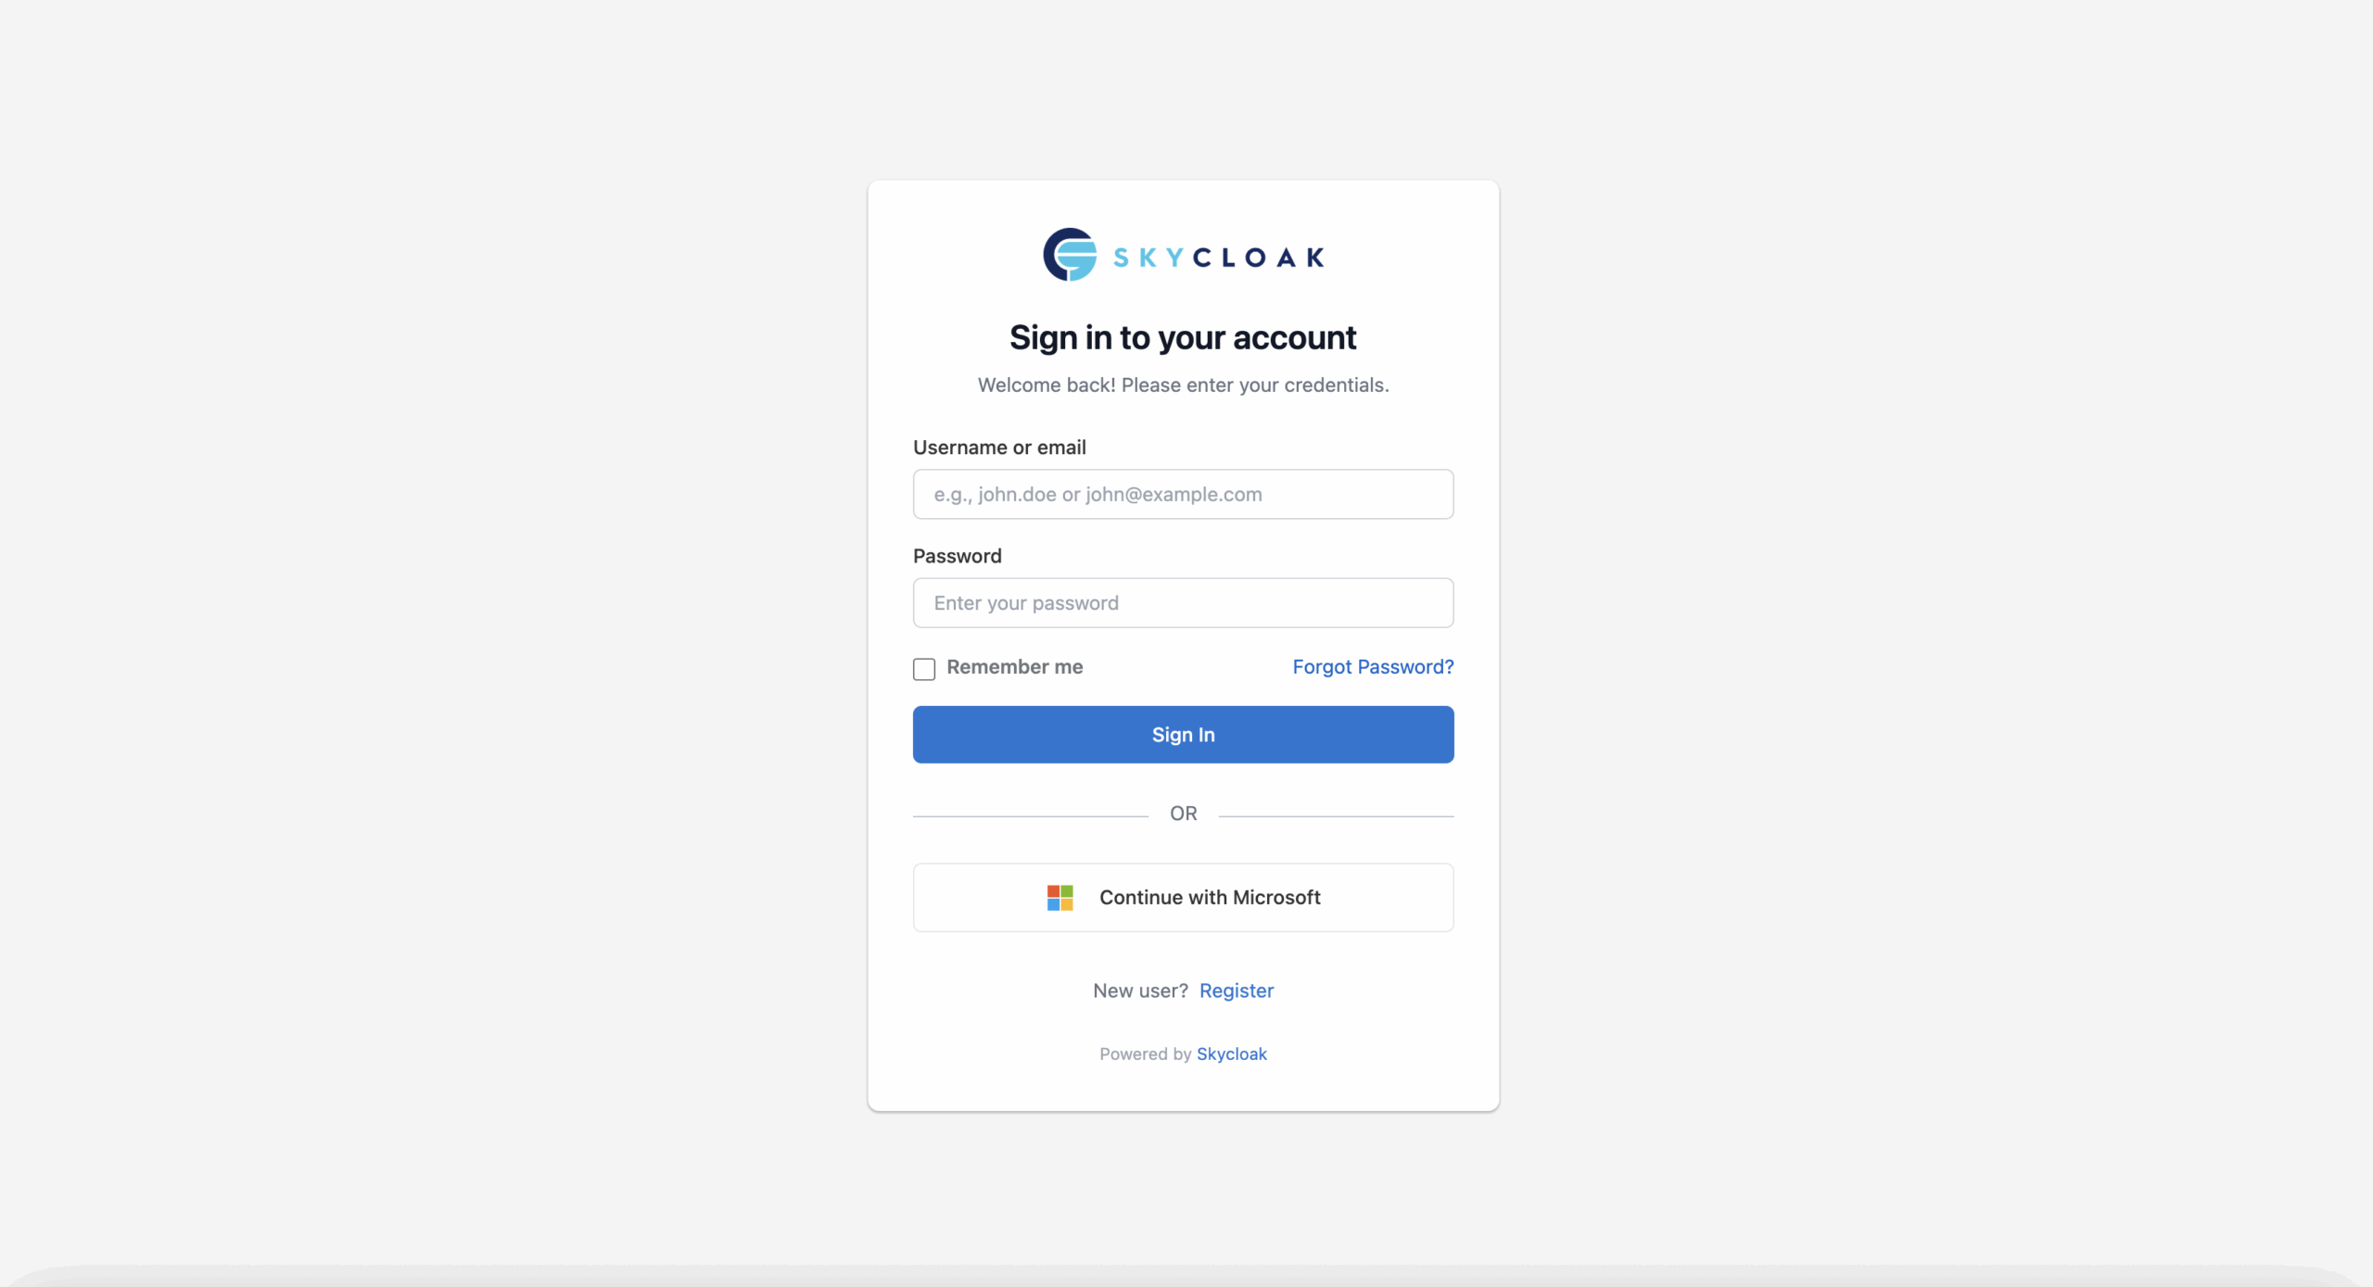
Task: Click the Username or email field label
Action: pos(999,448)
